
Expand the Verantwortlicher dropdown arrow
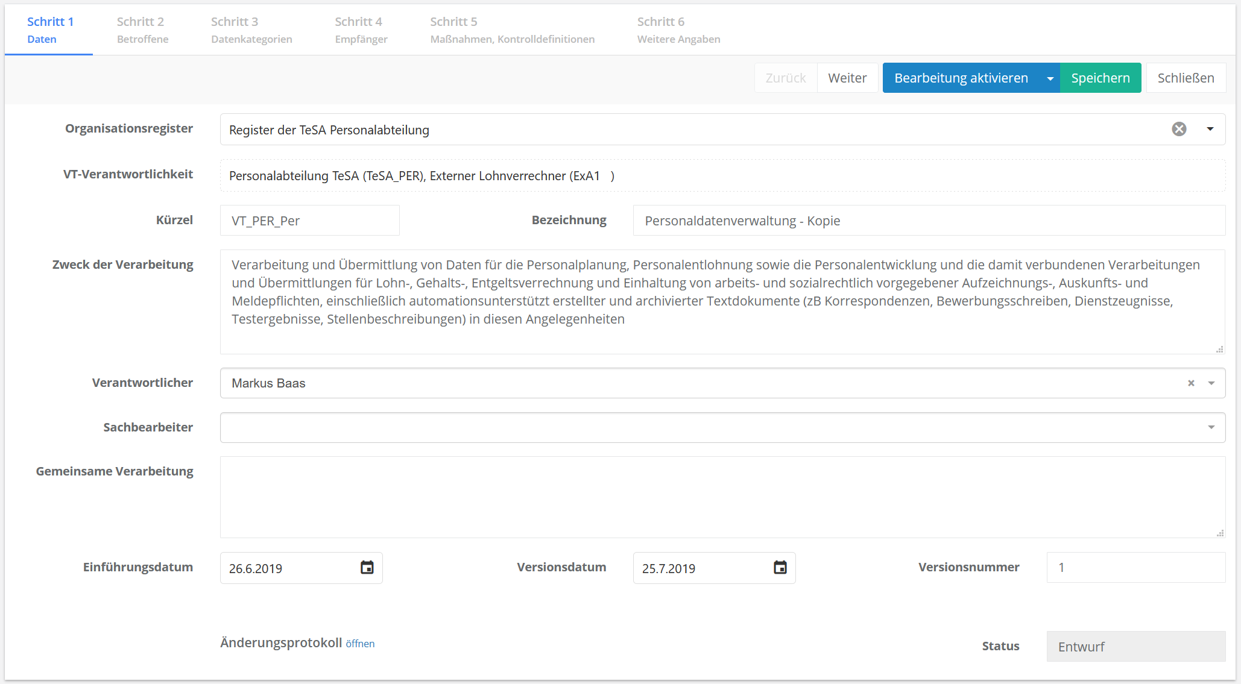coord(1211,383)
